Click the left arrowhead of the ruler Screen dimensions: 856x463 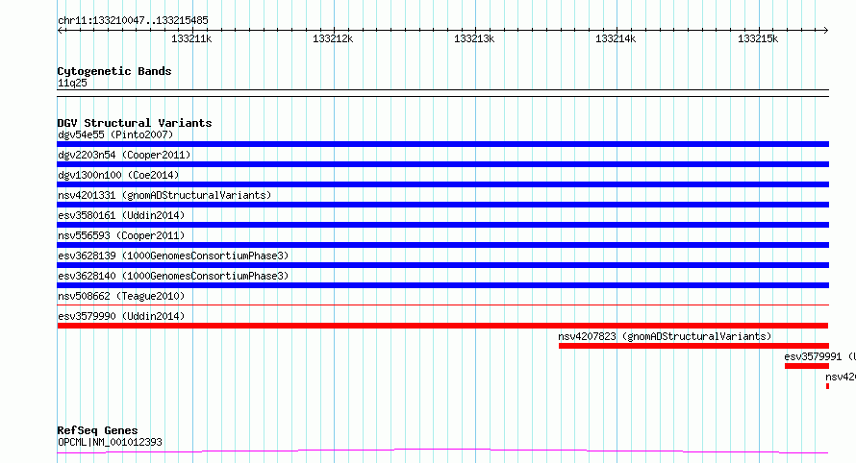click(x=60, y=31)
